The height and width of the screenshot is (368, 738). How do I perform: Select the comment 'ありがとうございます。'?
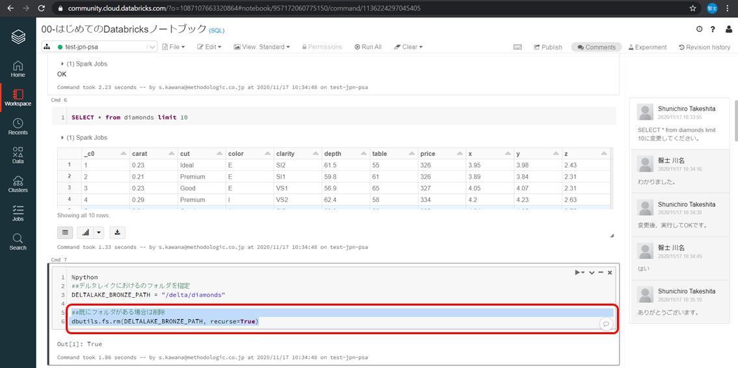(x=668, y=312)
